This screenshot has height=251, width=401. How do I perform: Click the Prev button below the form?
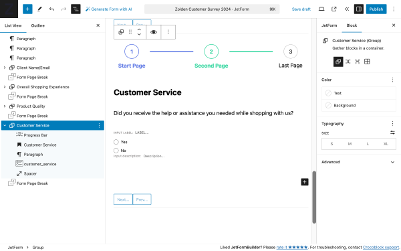click(x=142, y=199)
